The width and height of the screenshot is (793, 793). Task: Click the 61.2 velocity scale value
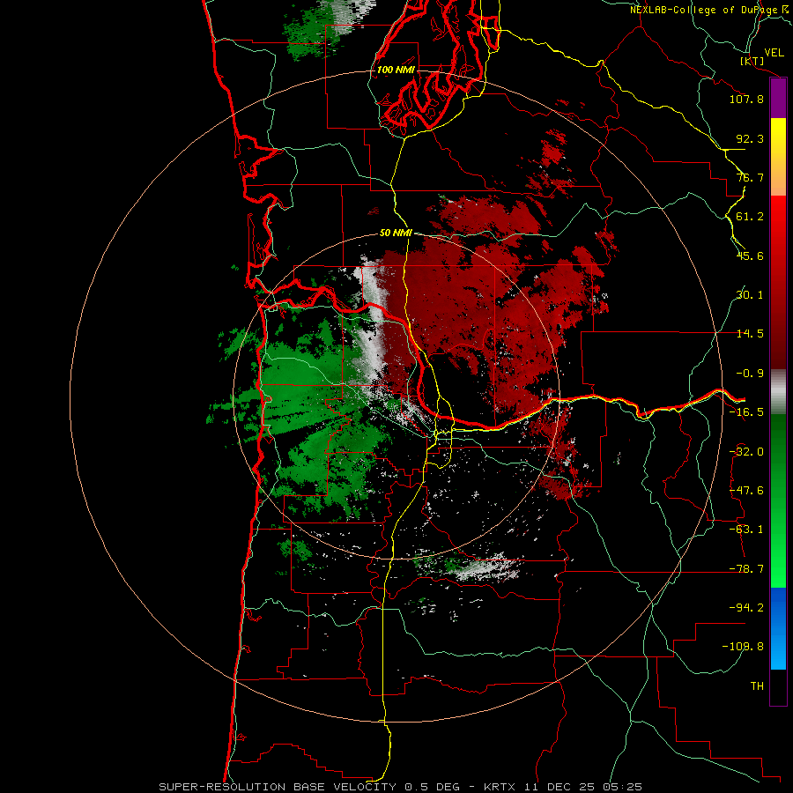[750, 217]
